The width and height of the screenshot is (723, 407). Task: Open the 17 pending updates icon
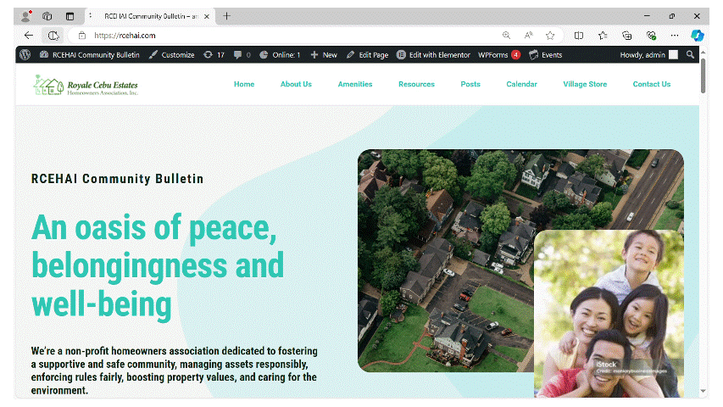coord(214,55)
